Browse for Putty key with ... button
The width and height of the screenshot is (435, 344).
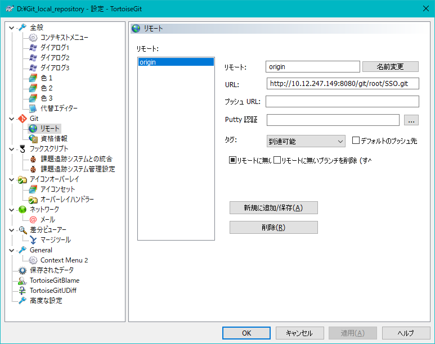411,120
